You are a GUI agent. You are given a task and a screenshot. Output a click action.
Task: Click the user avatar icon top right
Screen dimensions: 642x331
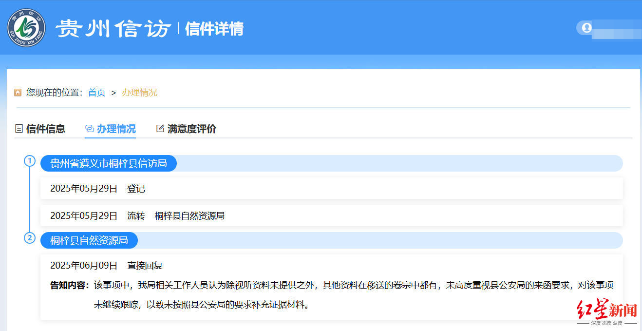coord(586,28)
